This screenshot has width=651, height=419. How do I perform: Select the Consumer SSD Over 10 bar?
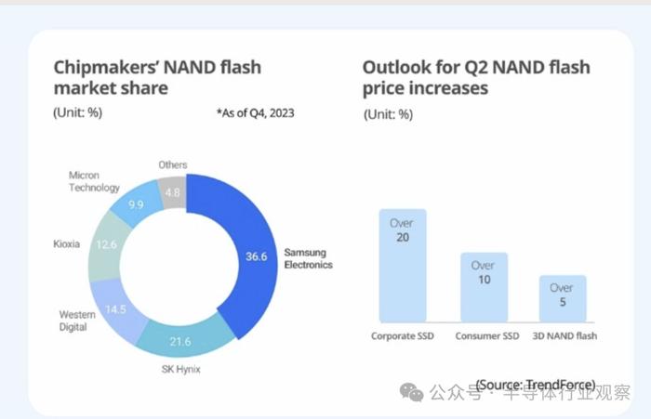[485, 287]
